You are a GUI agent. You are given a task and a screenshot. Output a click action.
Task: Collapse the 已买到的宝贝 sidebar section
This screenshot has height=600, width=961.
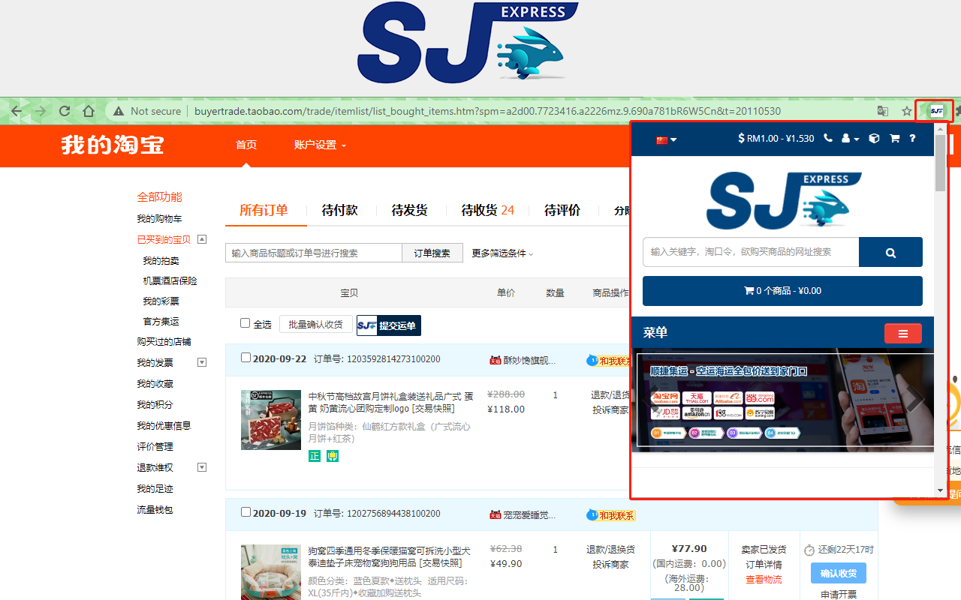point(202,239)
